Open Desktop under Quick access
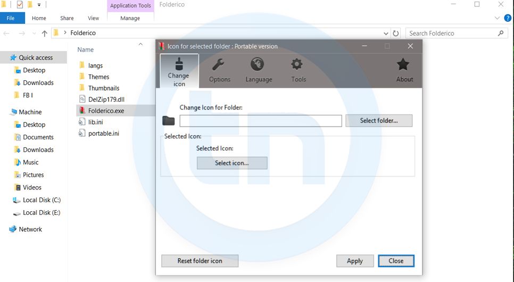Viewport: 514px width, 282px height. [x=34, y=70]
